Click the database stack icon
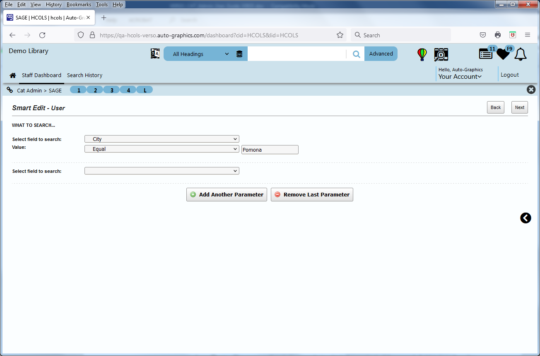Image resolution: width=540 pixels, height=356 pixels. tap(239, 54)
